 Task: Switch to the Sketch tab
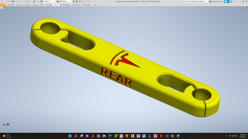19,5
